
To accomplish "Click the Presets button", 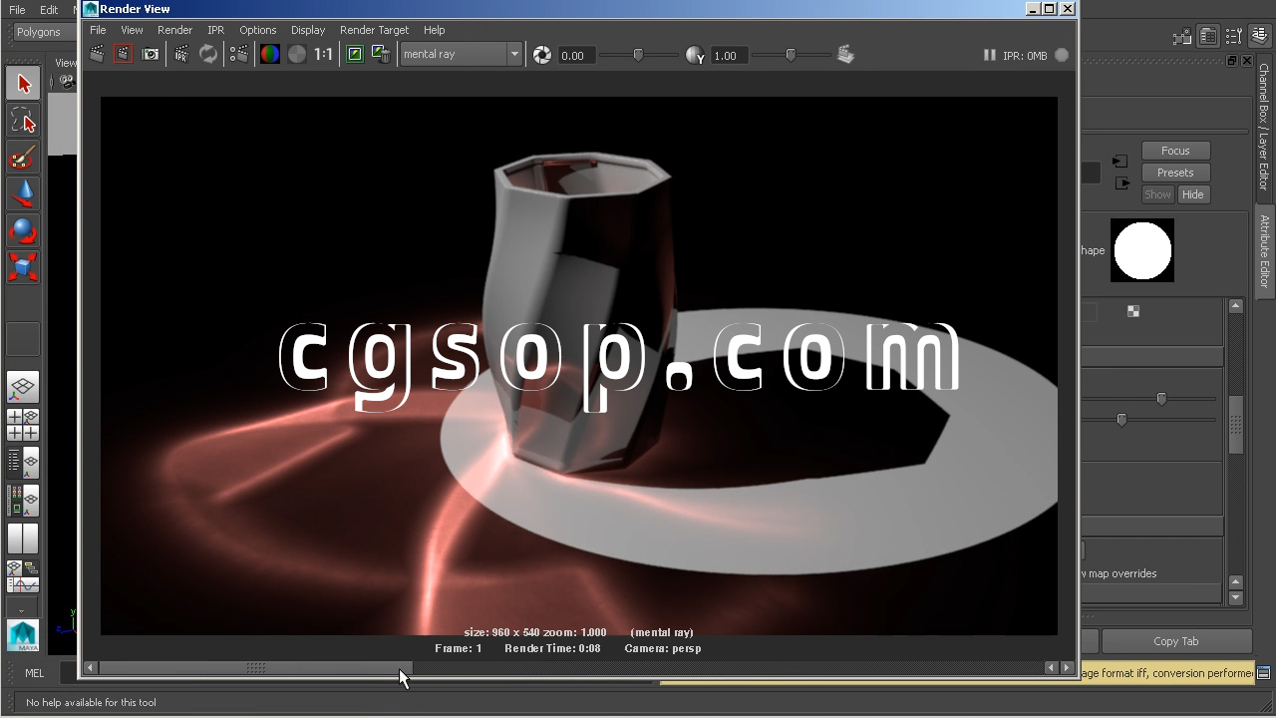I will [1175, 173].
